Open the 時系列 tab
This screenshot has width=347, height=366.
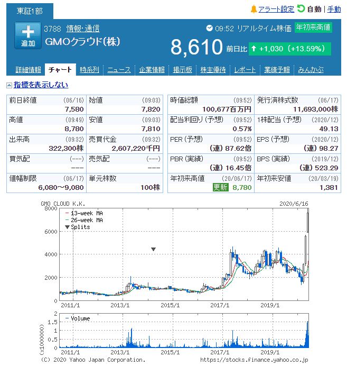(89, 70)
